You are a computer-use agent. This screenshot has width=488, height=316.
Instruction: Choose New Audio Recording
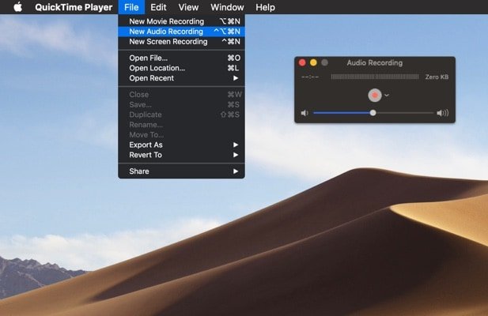[181, 32]
